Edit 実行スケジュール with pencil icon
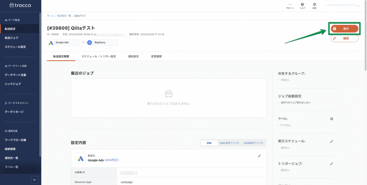The image size is (367, 185). click(x=332, y=141)
